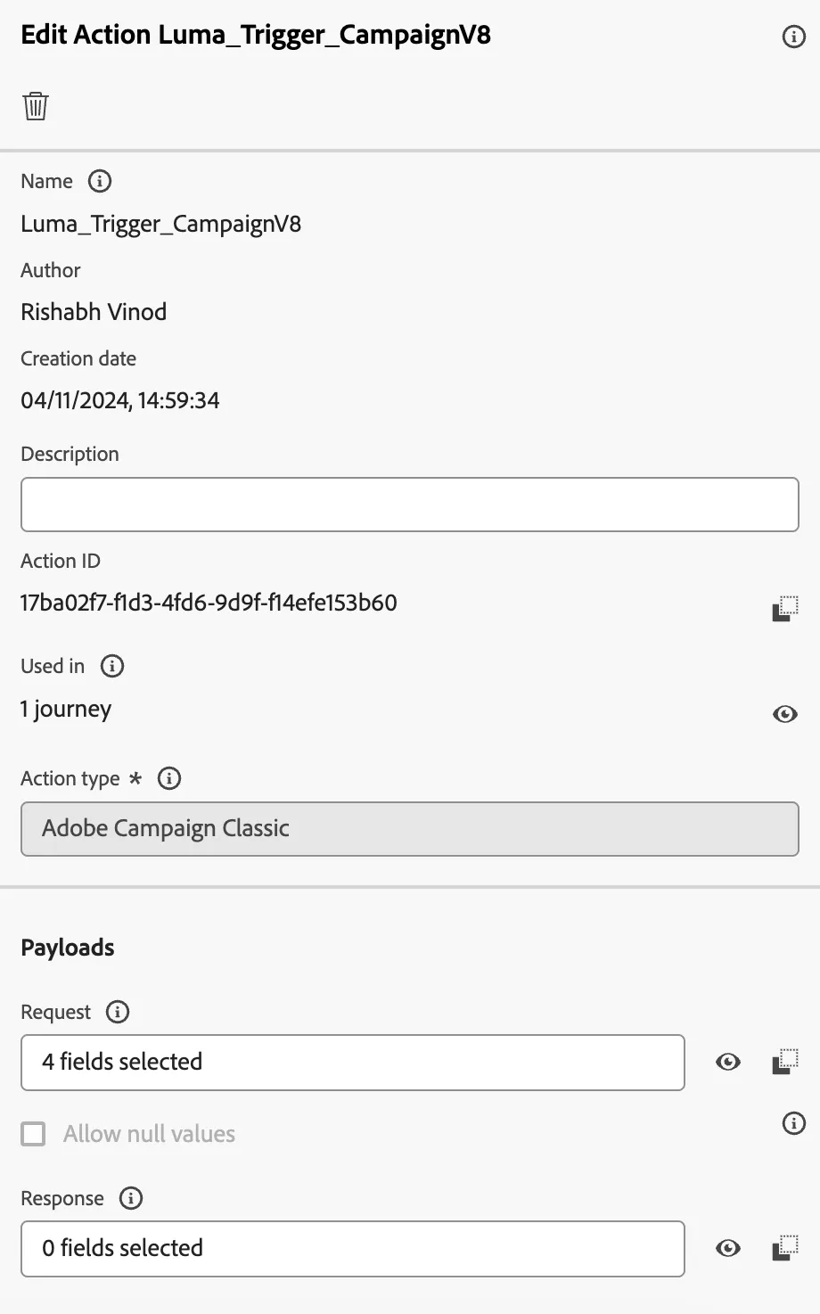Preview the Request payload eye icon
The image size is (820, 1314).
(x=728, y=1062)
